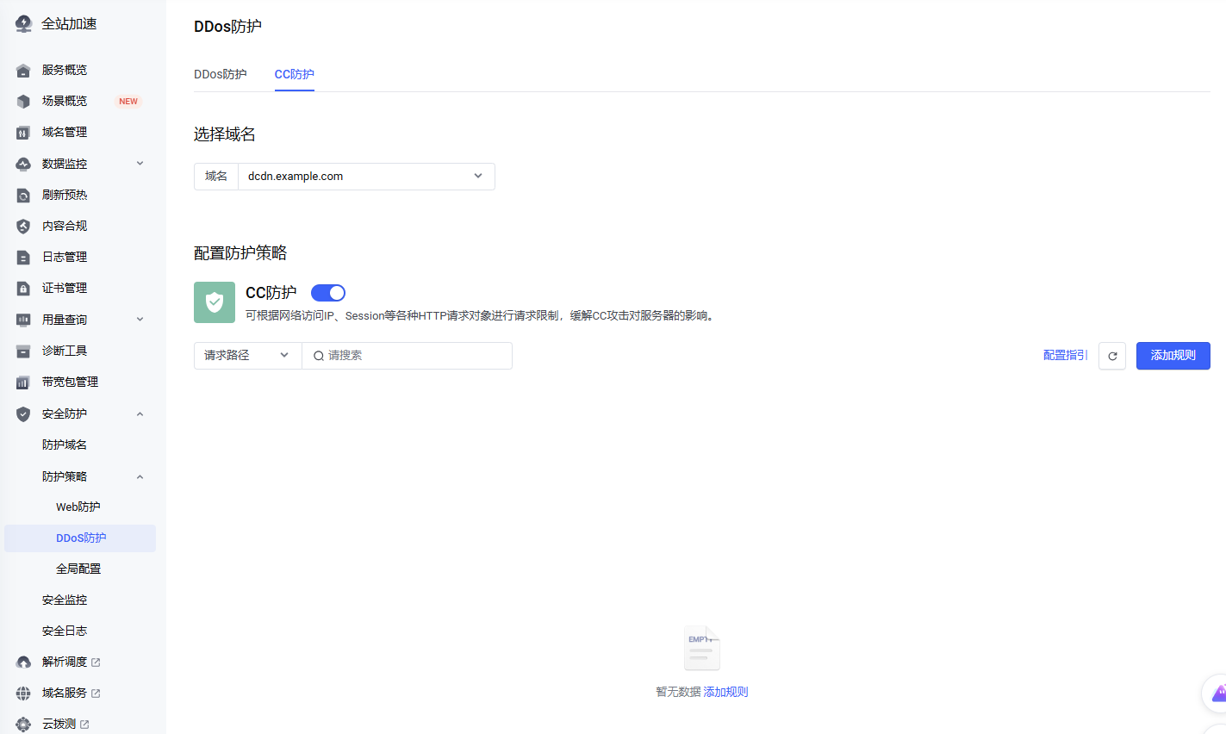1226x734 pixels.
Task: Open the 配置指引 link
Action: click(x=1065, y=356)
